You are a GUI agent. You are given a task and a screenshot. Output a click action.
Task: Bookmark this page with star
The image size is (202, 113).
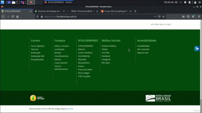pos(163,17)
